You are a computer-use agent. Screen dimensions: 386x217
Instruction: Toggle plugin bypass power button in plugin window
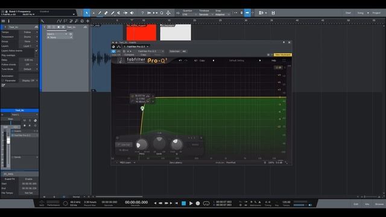click(113, 51)
